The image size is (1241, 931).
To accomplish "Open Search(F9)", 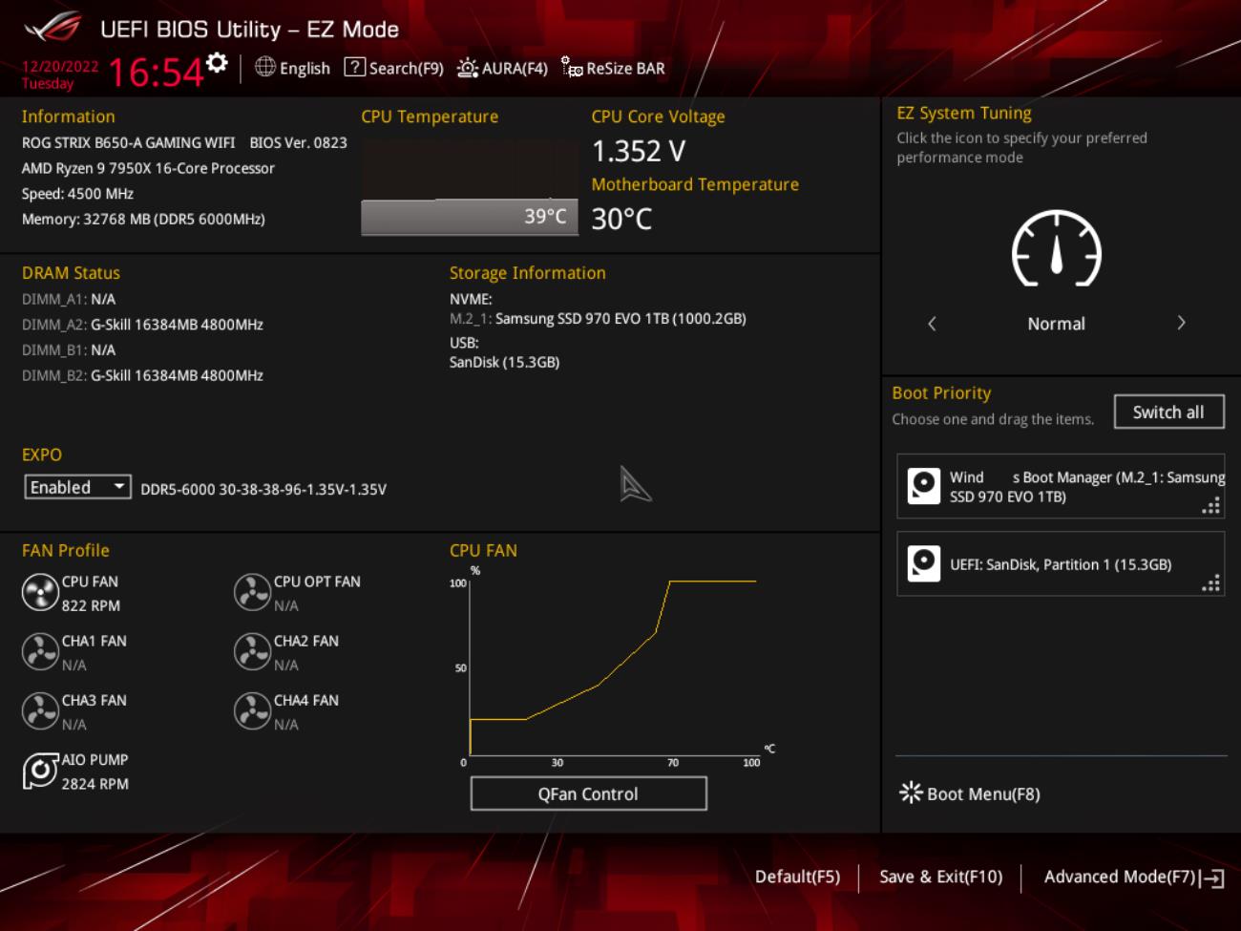I will [x=393, y=68].
